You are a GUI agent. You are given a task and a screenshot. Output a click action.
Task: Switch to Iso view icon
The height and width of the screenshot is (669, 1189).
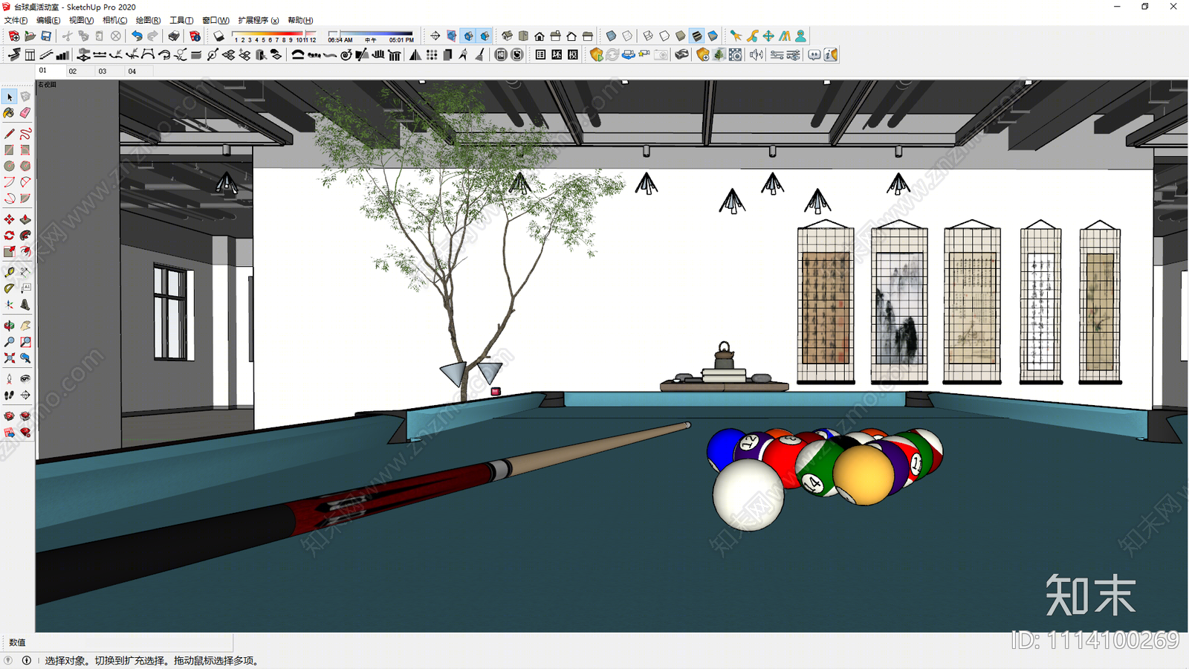pyautogui.click(x=507, y=36)
